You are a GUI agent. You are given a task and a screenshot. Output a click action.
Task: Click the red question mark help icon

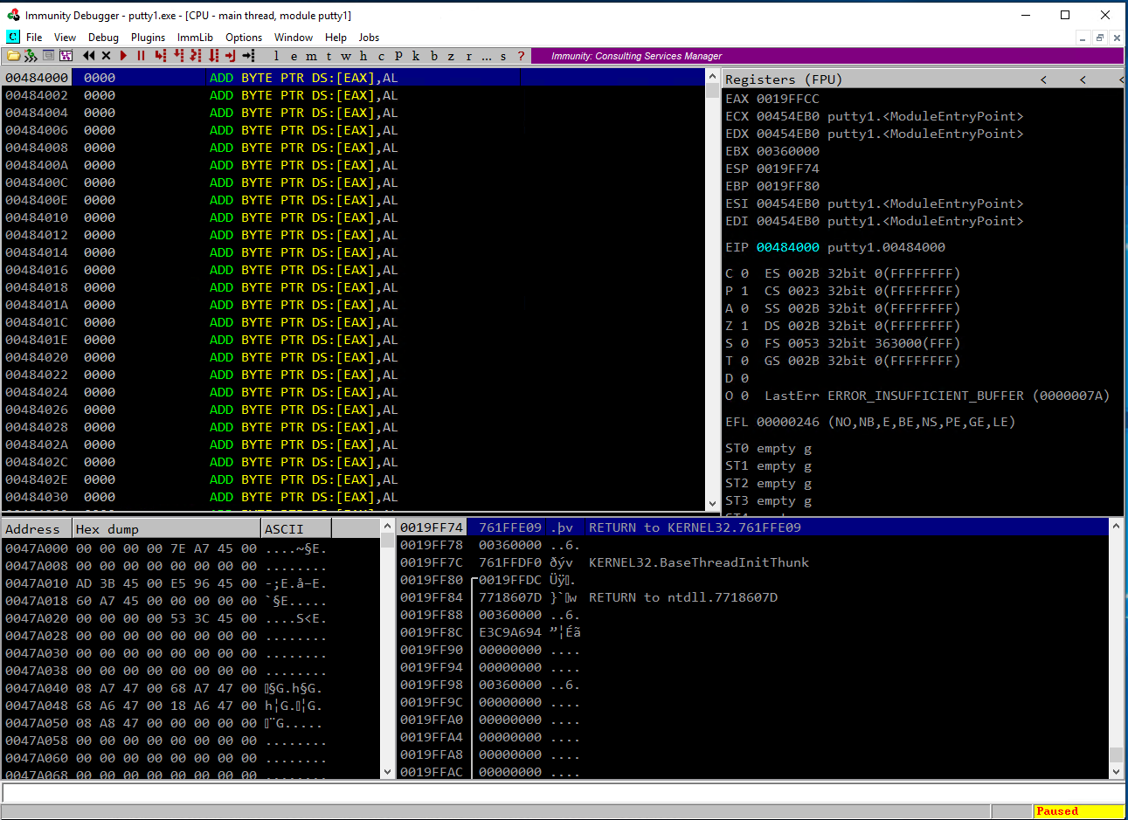521,56
